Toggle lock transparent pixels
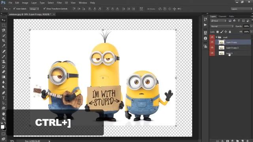The width and height of the screenshot is (253, 142). (x=217, y=32)
